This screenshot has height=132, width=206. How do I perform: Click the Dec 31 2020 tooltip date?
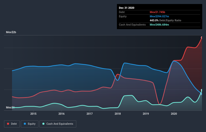(126, 8)
